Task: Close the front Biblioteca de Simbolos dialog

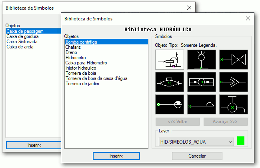Action: point(248,18)
